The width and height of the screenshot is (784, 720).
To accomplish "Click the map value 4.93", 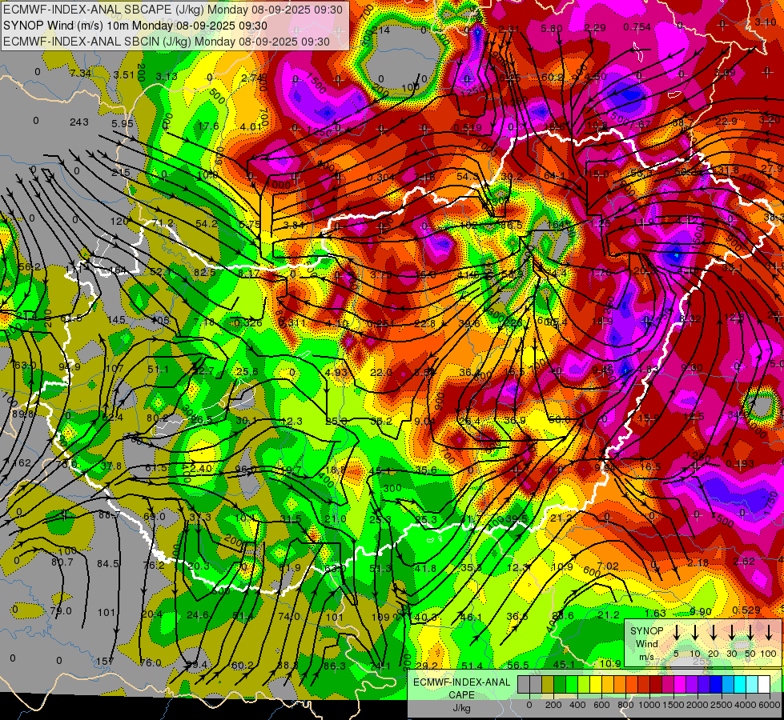I will tap(336, 372).
